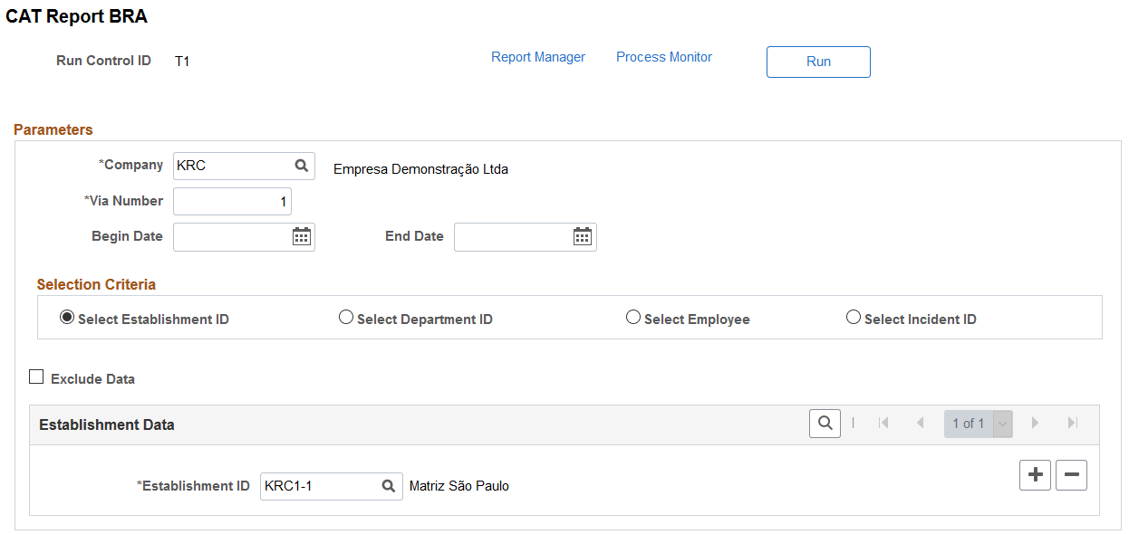Click the Establishment Data find icon
Image resolution: width=1129 pixels, height=534 pixels.
tap(825, 423)
